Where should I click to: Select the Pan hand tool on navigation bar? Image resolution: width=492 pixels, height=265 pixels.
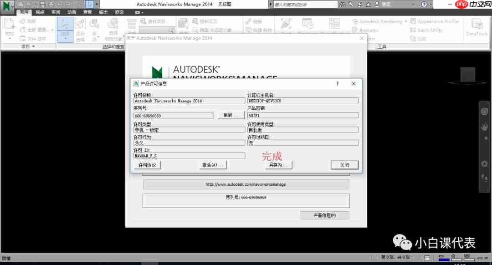pos(484,127)
